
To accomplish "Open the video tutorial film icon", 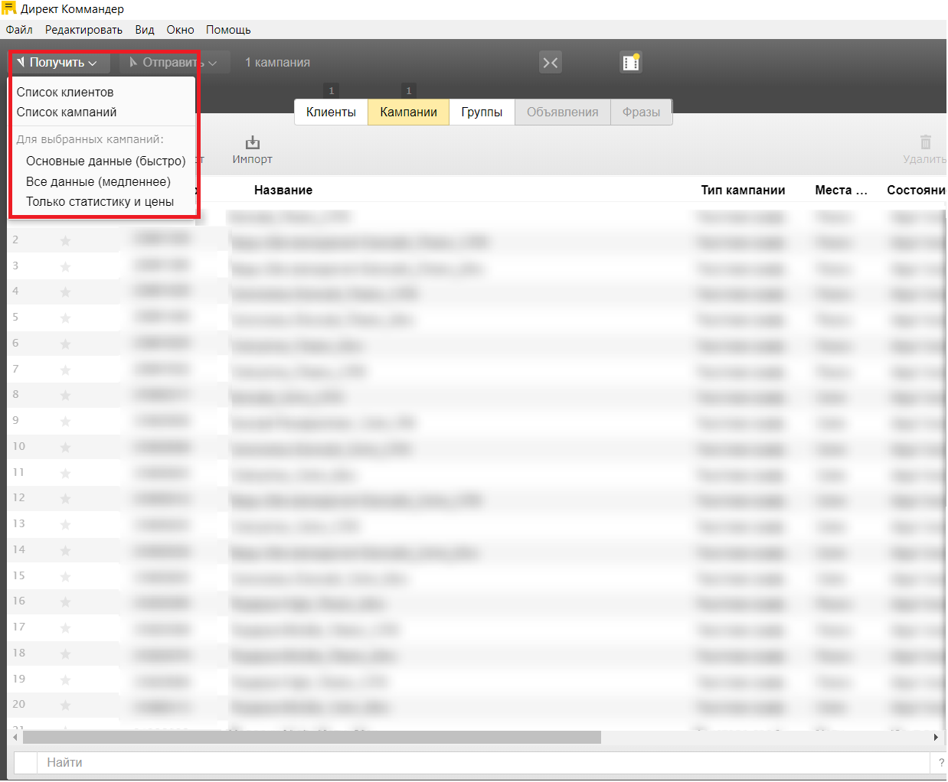I will click(x=630, y=63).
